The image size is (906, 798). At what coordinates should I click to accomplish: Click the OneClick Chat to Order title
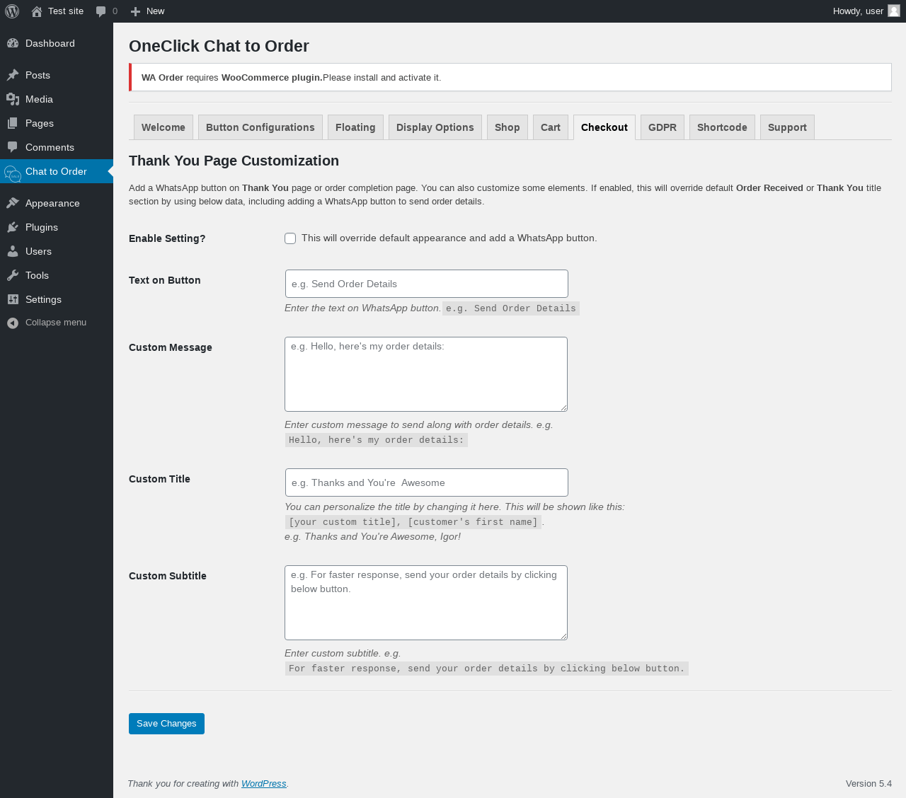[x=219, y=46]
